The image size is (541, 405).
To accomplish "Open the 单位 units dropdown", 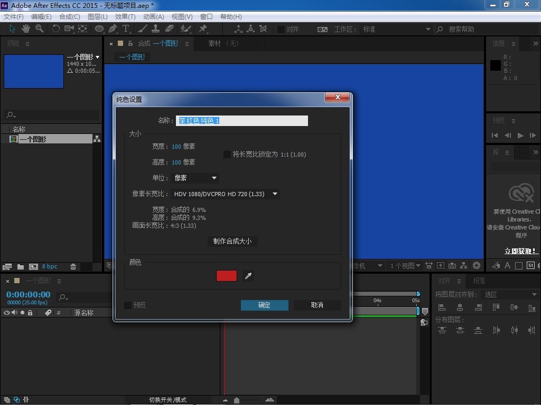I will pos(195,178).
